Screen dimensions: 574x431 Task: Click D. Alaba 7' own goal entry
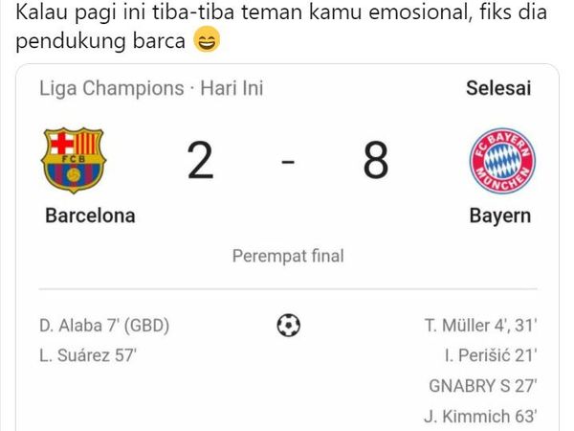click(x=105, y=326)
